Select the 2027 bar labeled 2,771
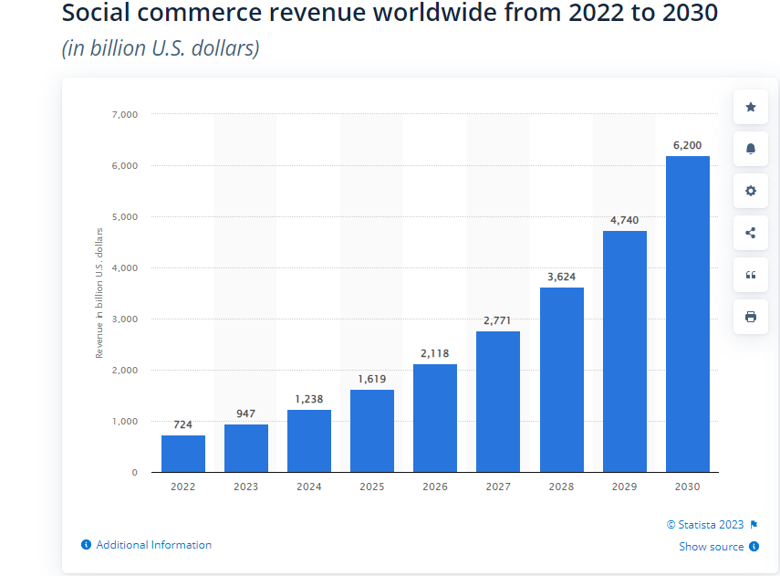The image size is (780, 576). pos(498,402)
